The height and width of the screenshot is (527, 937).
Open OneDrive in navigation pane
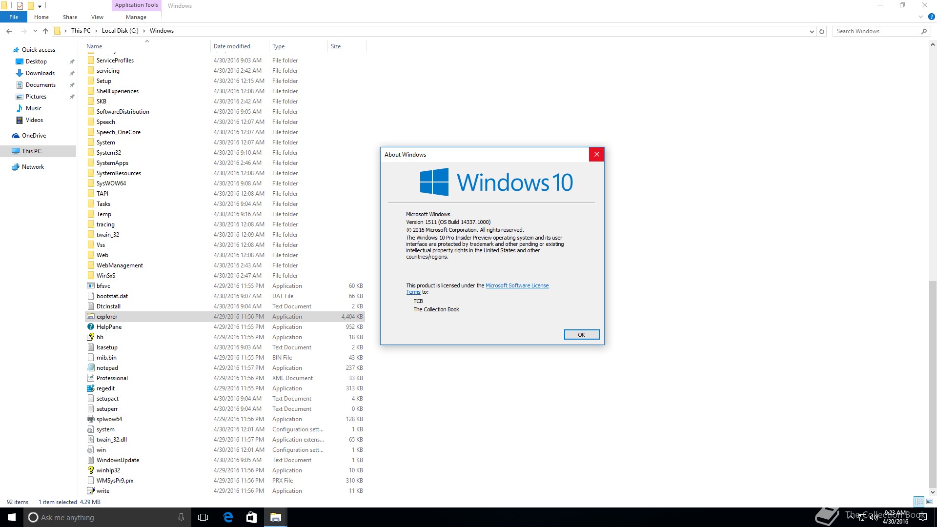[x=34, y=136]
